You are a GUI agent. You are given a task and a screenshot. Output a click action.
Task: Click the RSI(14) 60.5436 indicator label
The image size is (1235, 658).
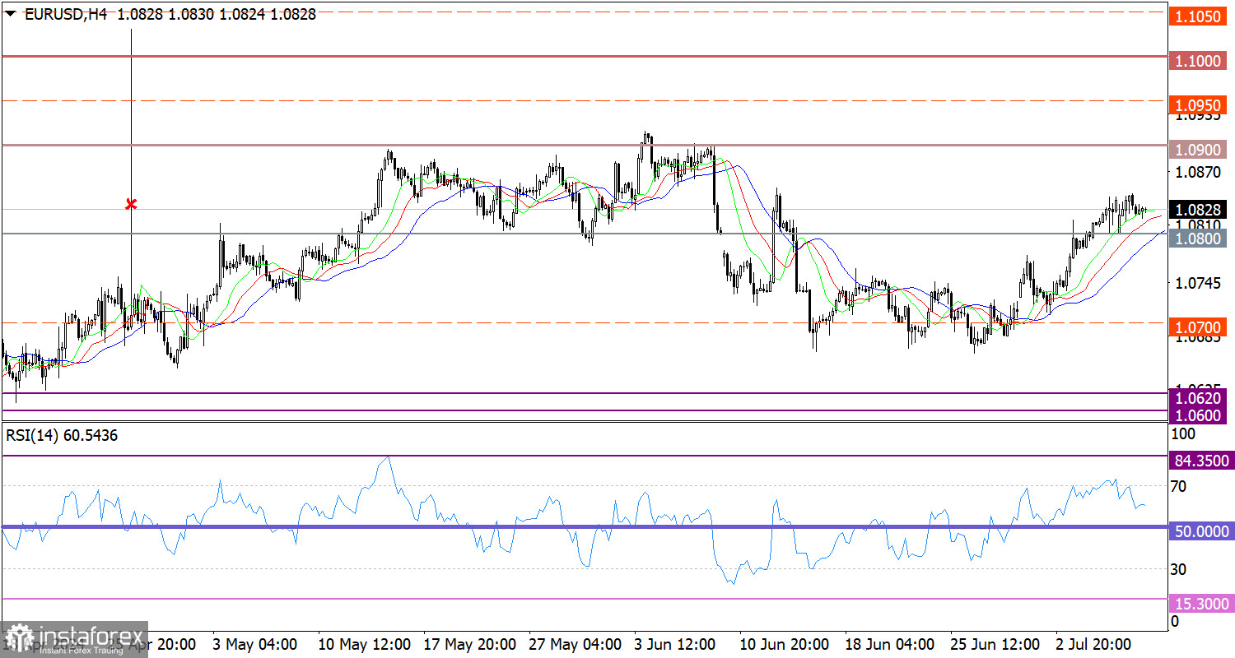[x=62, y=436]
